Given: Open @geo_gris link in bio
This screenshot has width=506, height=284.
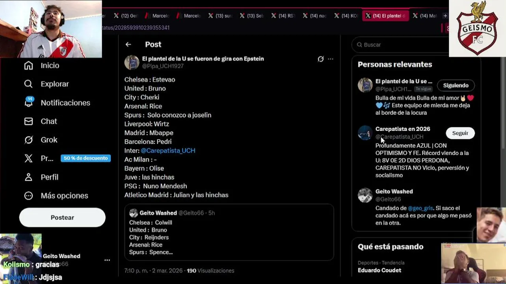Looking at the screenshot, I should click(420, 208).
